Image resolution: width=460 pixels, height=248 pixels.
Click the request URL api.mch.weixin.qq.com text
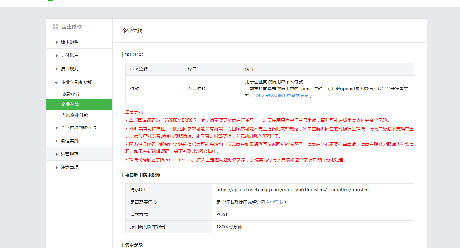[x=293, y=190]
